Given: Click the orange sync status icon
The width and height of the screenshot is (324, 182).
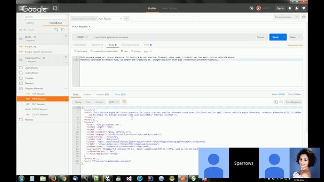Looking at the screenshot, I should pyautogui.click(x=259, y=8).
